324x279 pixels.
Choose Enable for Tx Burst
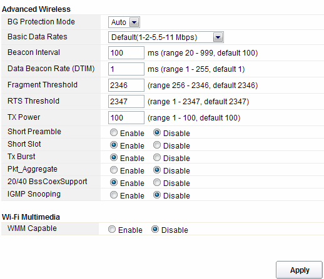coord(114,157)
